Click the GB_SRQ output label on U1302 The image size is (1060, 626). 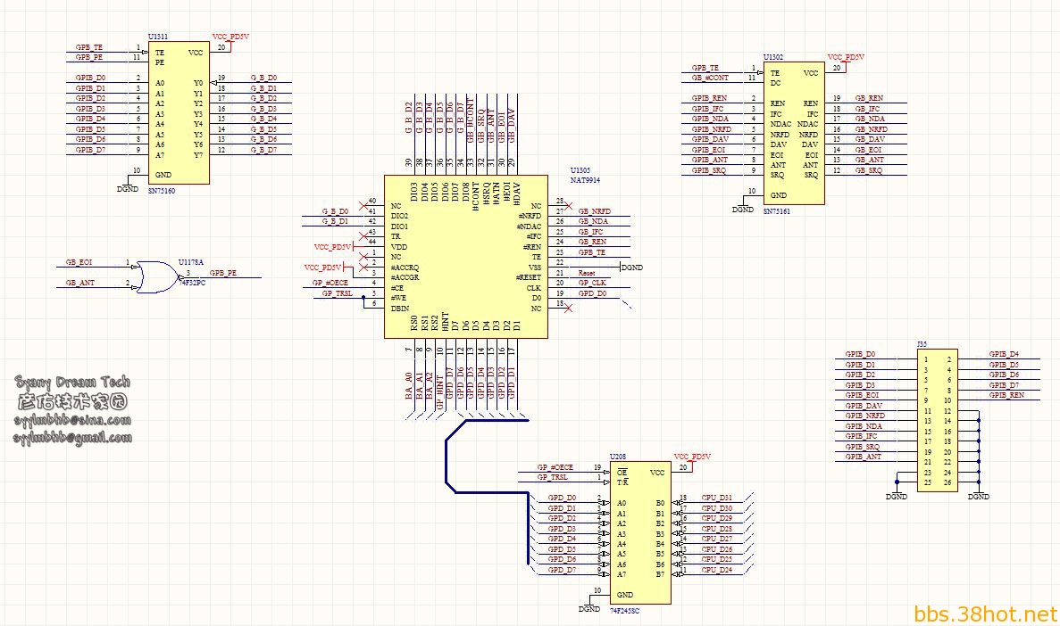coord(869,170)
